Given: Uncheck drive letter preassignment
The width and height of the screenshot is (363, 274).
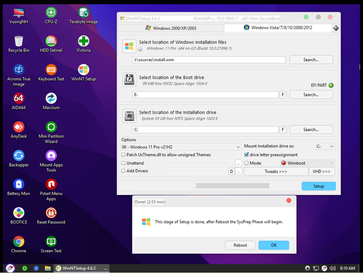Looking at the screenshot, I should (247, 154).
